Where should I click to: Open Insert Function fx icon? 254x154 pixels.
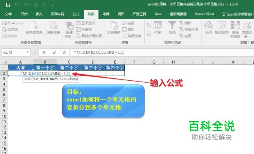pos(64,52)
